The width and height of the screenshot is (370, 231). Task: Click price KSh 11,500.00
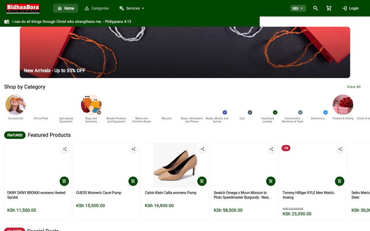[22, 210]
